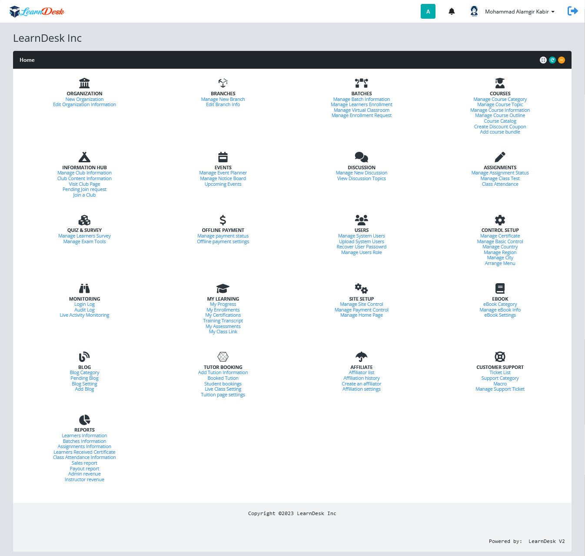This screenshot has height=556, width=585.
Task: Click the Blog icon
Action: pos(84,357)
